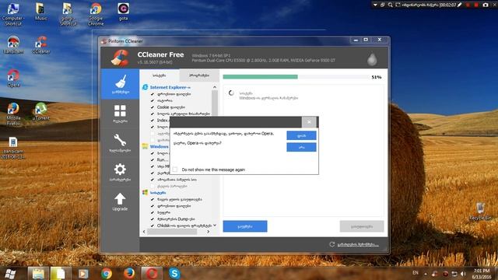Open Google Chrome desktop shortcut
This screenshot has height=280, width=498.
[96, 14]
